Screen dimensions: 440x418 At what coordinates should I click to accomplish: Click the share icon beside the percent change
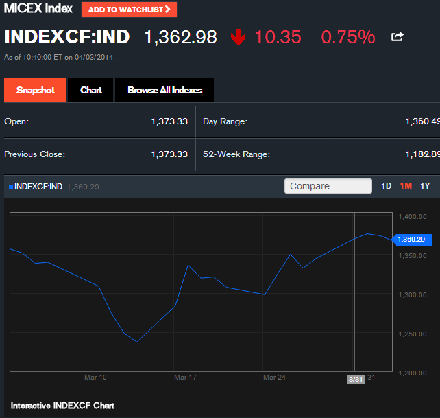click(x=397, y=37)
